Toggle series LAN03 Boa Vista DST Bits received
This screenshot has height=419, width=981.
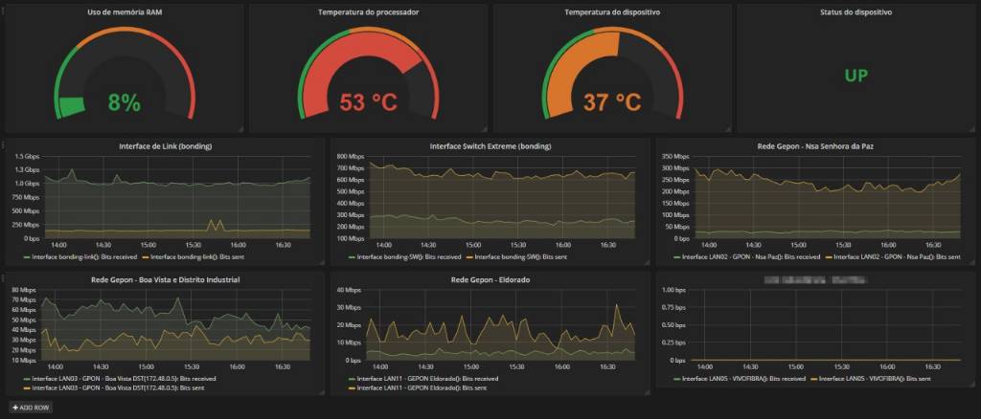(124, 379)
